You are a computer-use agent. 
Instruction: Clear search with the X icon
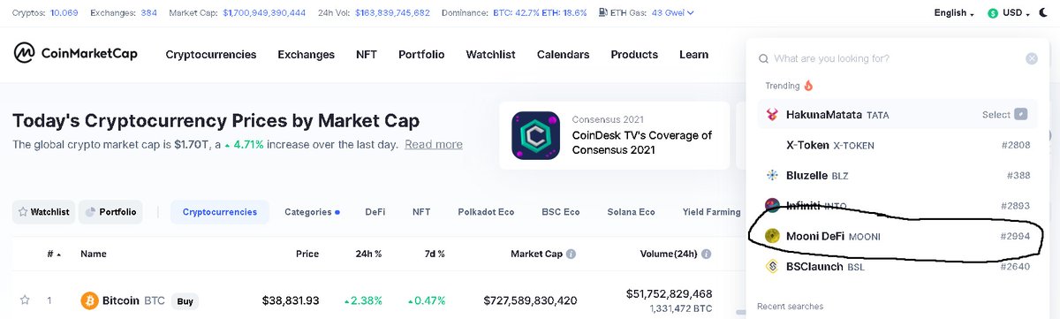pyautogui.click(x=1032, y=58)
